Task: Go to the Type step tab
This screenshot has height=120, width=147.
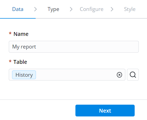Action: pyautogui.click(x=53, y=9)
